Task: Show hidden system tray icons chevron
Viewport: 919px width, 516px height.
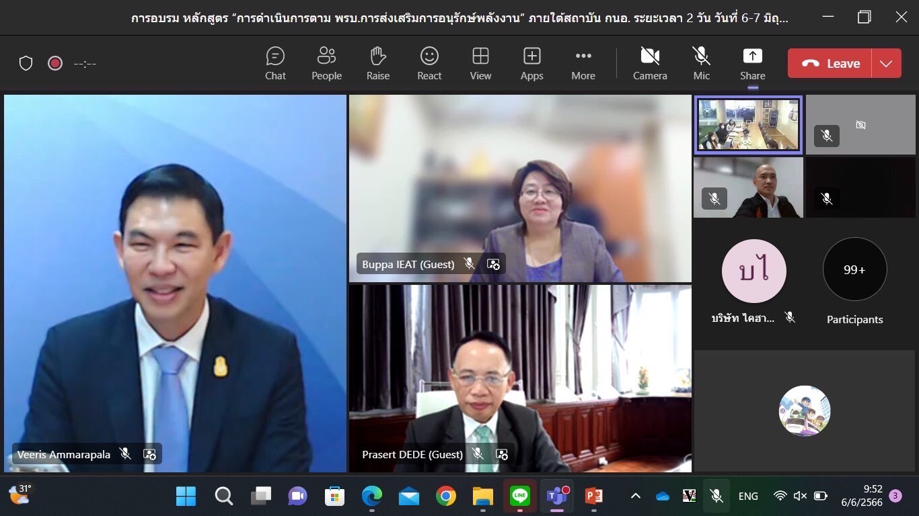Action: pos(635,496)
